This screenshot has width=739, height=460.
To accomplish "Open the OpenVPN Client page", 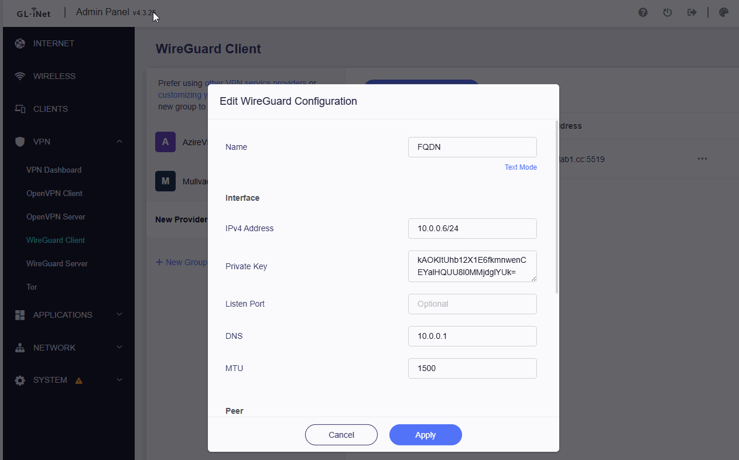I will pos(55,193).
